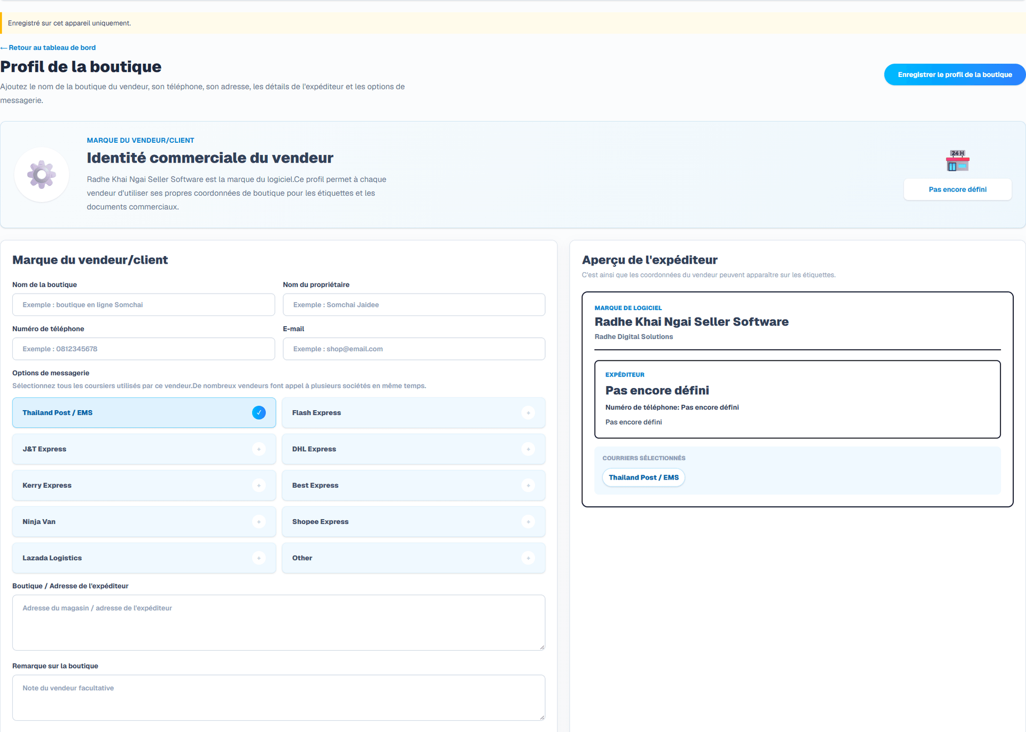Click the Thailand Post / EMS selected courier chip
Viewport: 1026px width, 732px height.
pos(643,477)
